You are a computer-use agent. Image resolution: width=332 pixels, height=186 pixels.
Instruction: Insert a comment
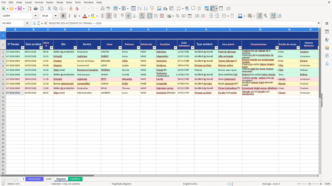[x=193, y=9]
